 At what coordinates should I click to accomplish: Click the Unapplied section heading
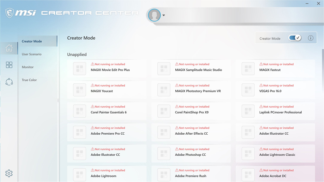pos(77,55)
